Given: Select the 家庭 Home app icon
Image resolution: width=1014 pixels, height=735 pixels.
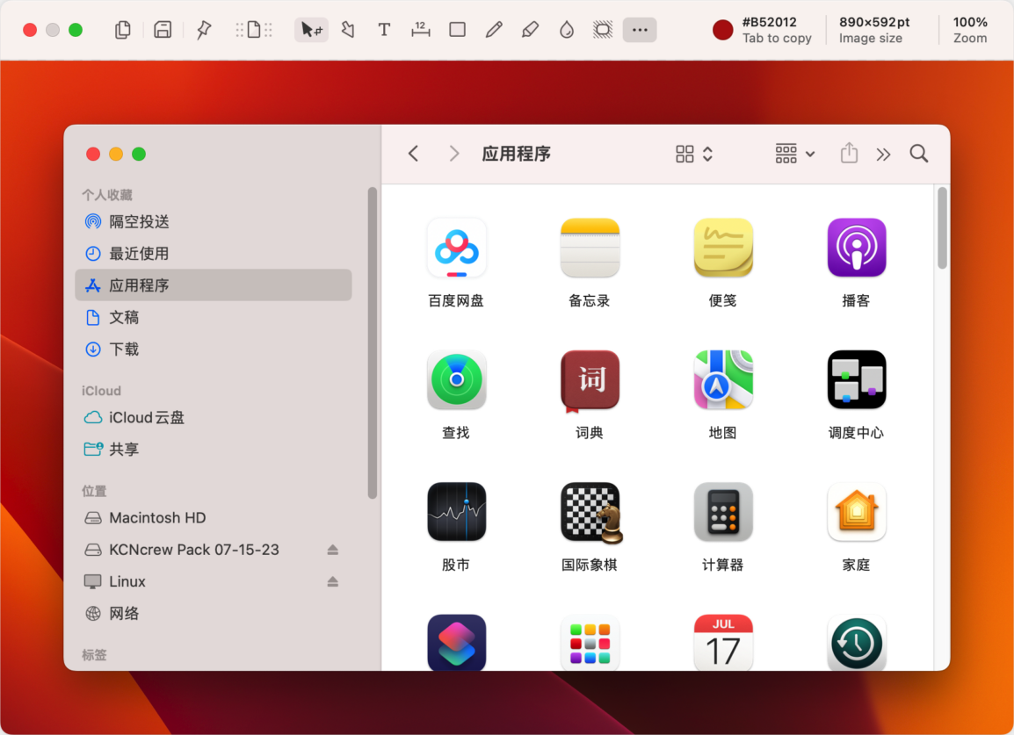Looking at the screenshot, I should (856, 512).
